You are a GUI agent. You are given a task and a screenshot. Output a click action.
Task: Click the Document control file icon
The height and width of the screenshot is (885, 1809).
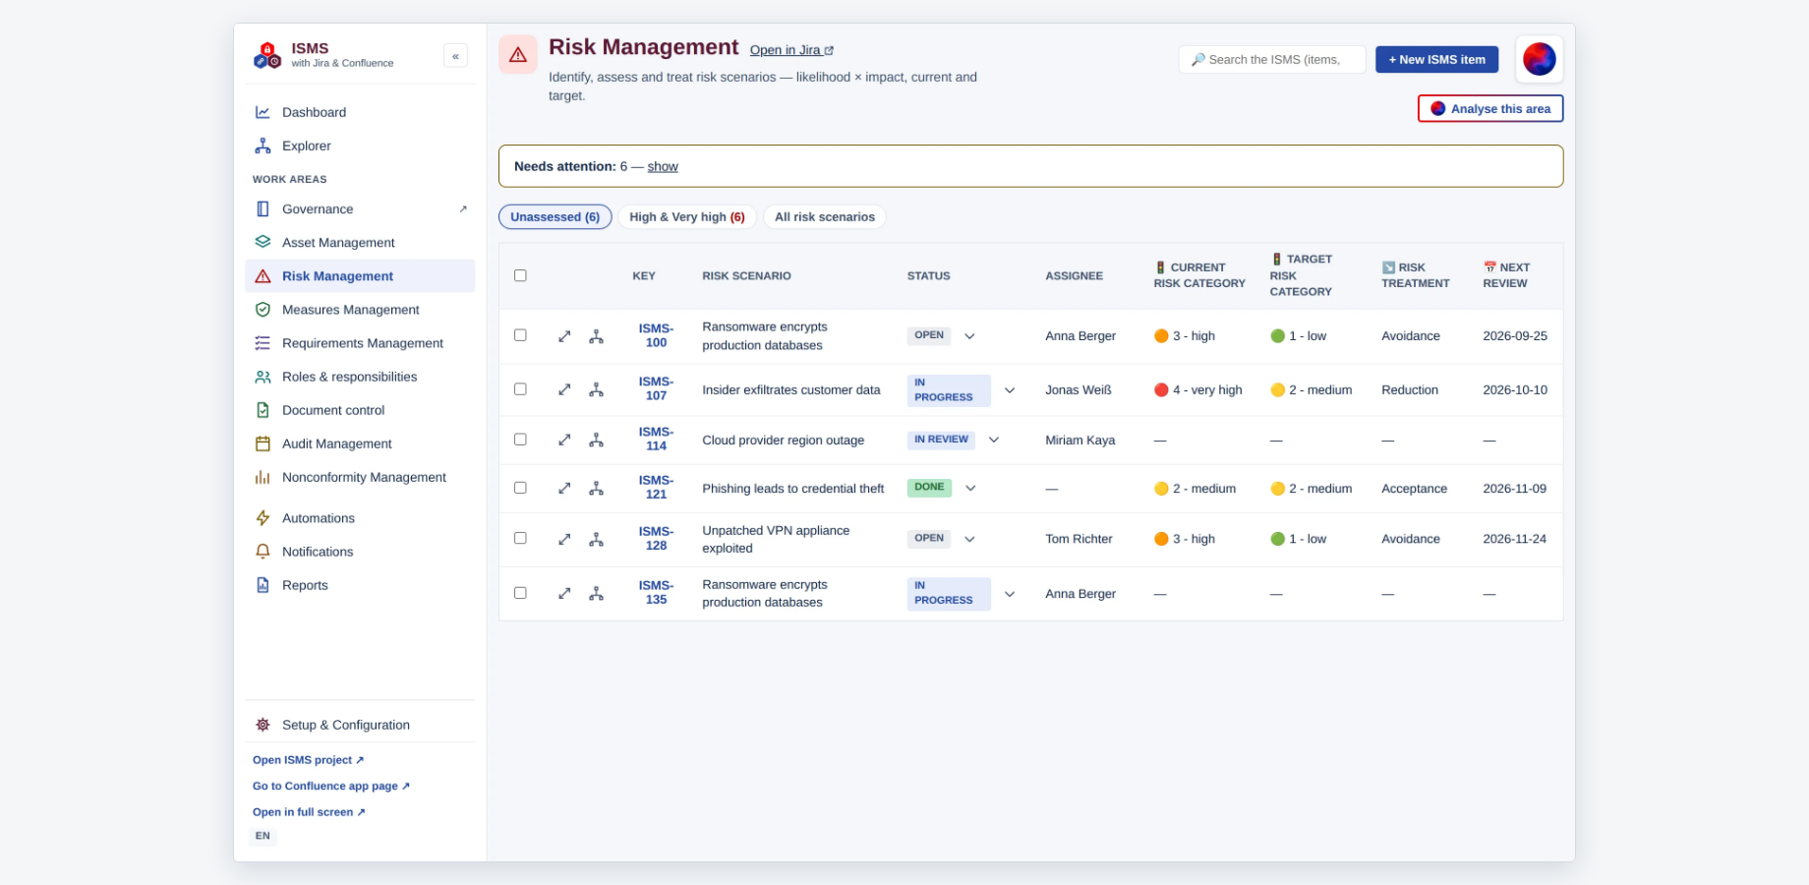263,410
